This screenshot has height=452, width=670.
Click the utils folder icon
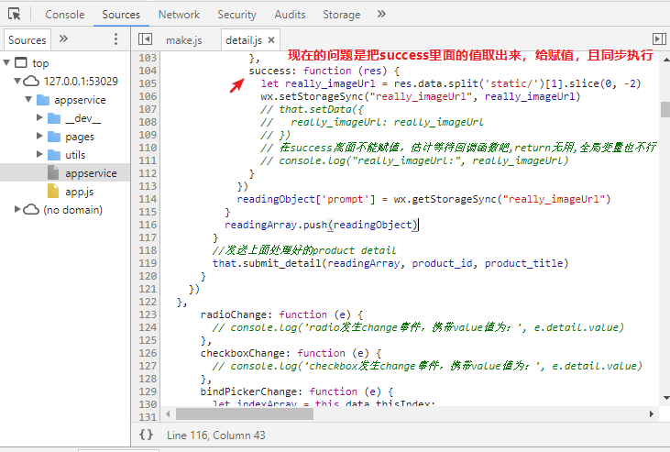click(54, 155)
